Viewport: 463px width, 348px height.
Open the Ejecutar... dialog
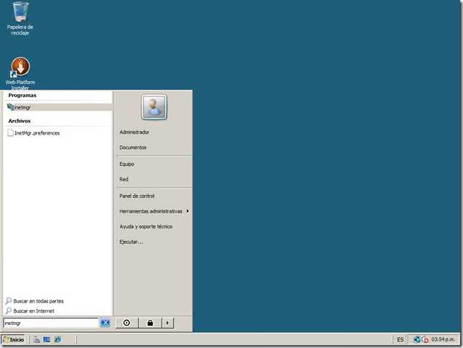click(x=131, y=242)
